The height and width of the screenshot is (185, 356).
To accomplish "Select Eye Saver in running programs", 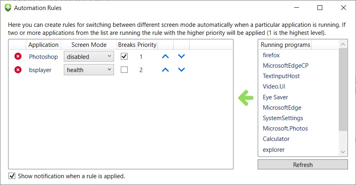I will click(x=275, y=97).
